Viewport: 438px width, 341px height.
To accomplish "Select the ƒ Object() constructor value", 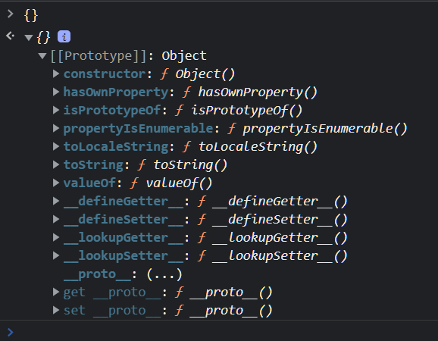I will point(198,74).
